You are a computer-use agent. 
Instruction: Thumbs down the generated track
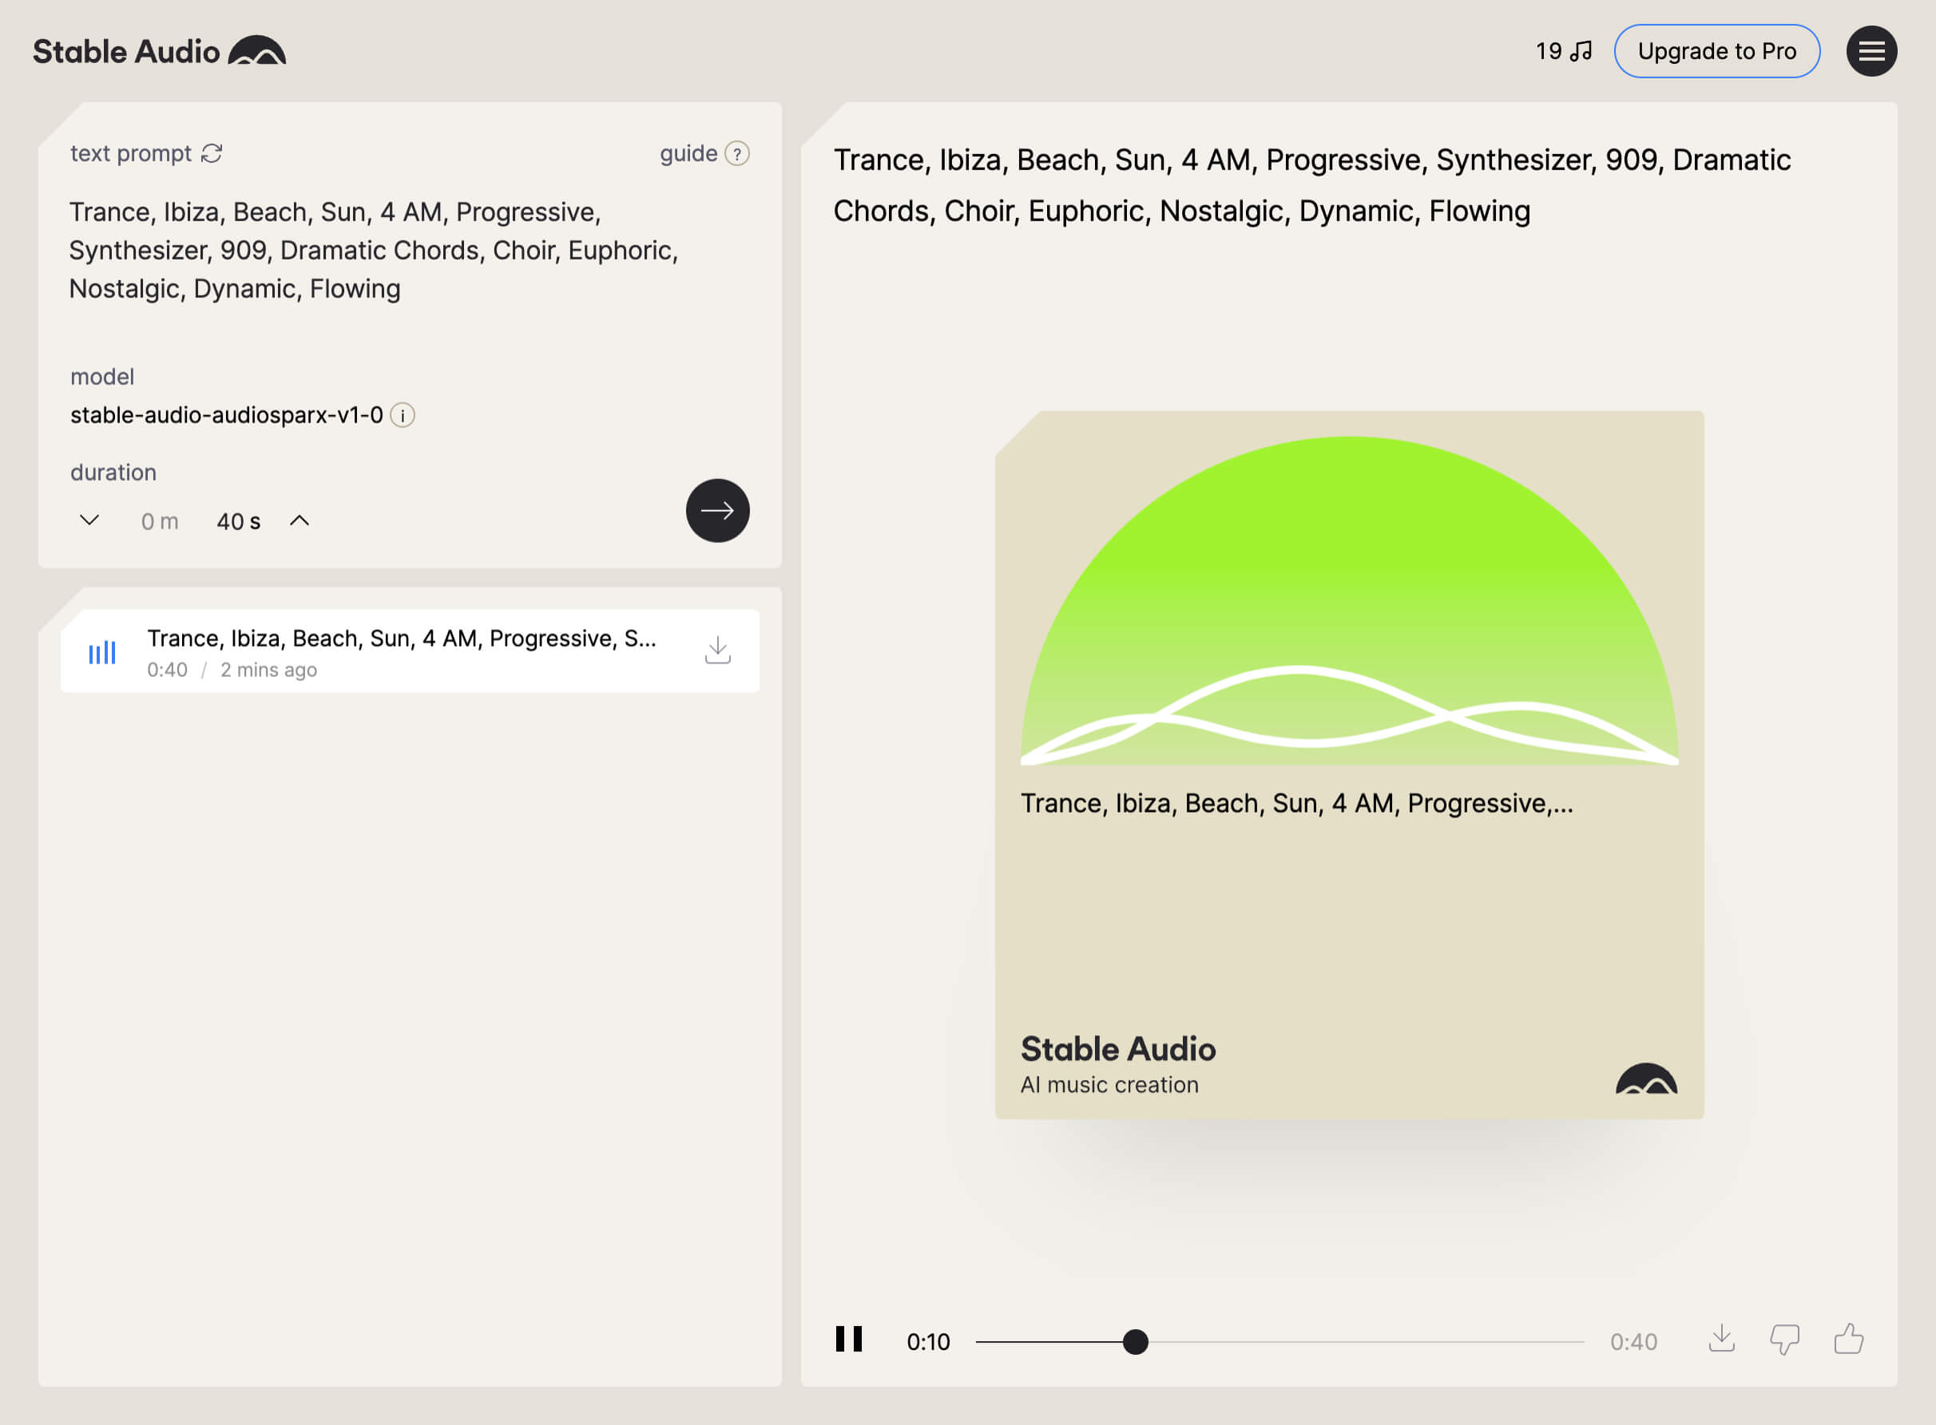point(1784,1340)
